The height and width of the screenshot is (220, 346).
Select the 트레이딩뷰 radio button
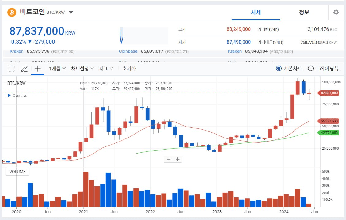point(310,69)
